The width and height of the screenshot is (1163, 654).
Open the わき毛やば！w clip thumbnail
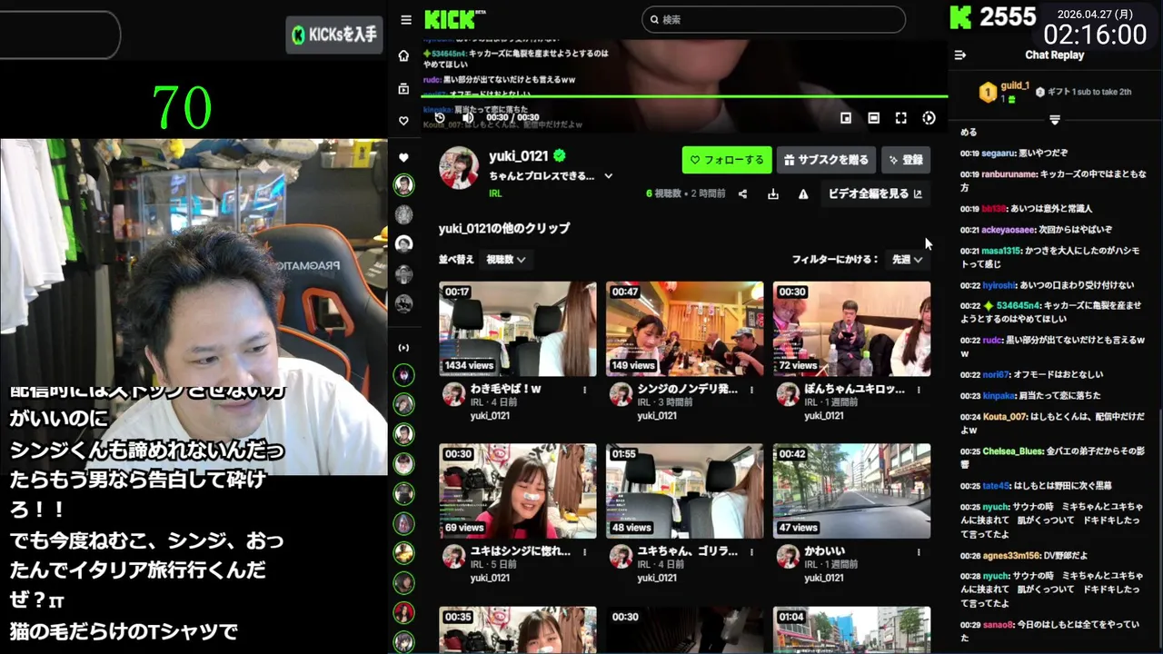518,329
